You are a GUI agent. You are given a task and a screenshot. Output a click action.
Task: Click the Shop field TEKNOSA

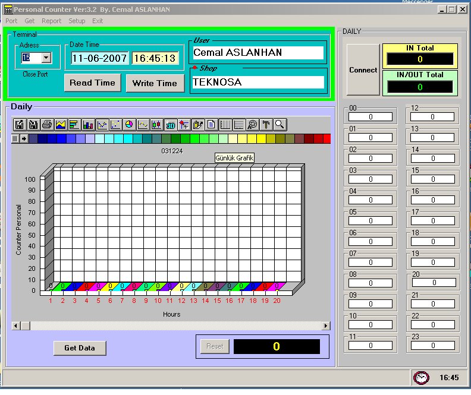pyautogui.click(x=258, y=82)
